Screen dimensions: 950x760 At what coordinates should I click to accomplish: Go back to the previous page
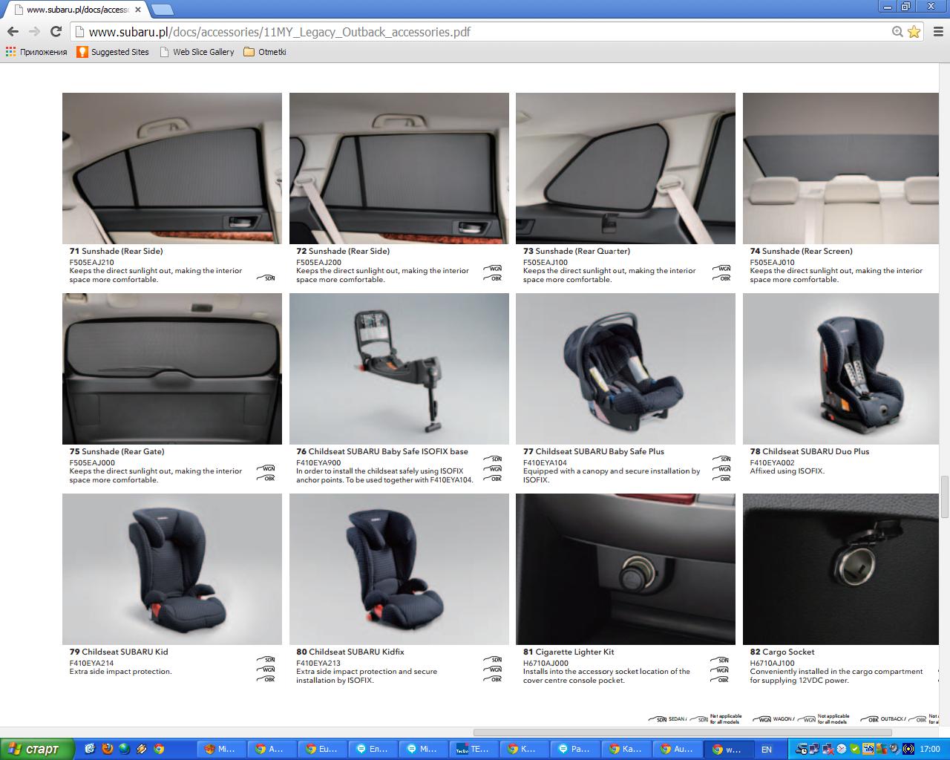click(x=13, y=32)
